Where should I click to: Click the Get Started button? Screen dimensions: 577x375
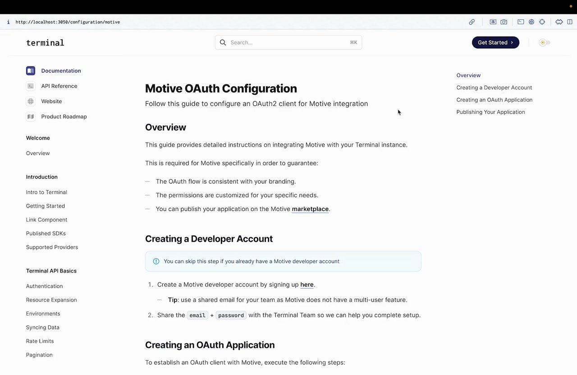pyautogui.click(x=495, y=42)
